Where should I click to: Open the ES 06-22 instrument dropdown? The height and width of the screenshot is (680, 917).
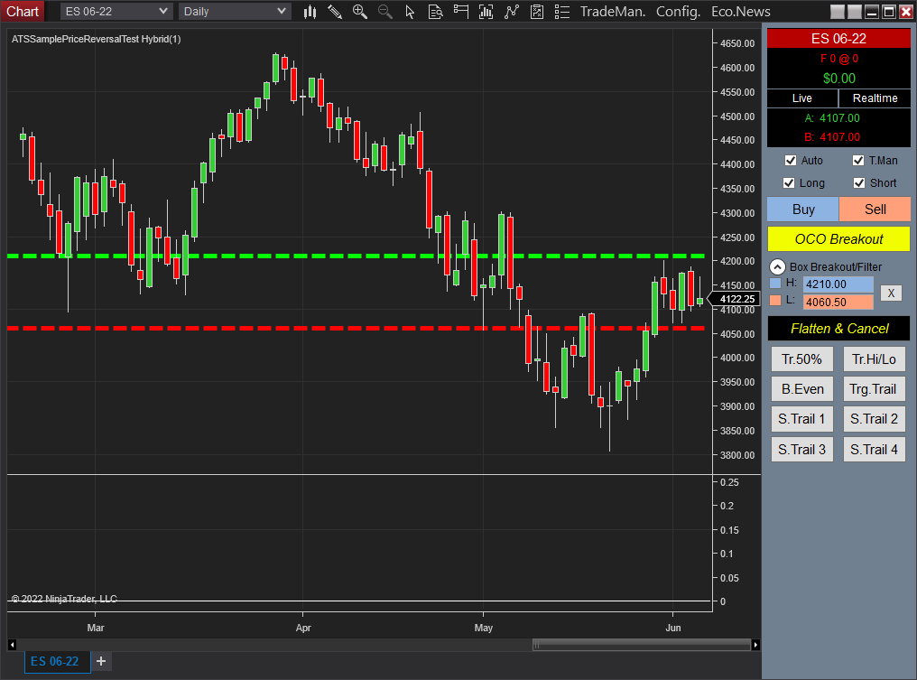[x=116, y=12]
